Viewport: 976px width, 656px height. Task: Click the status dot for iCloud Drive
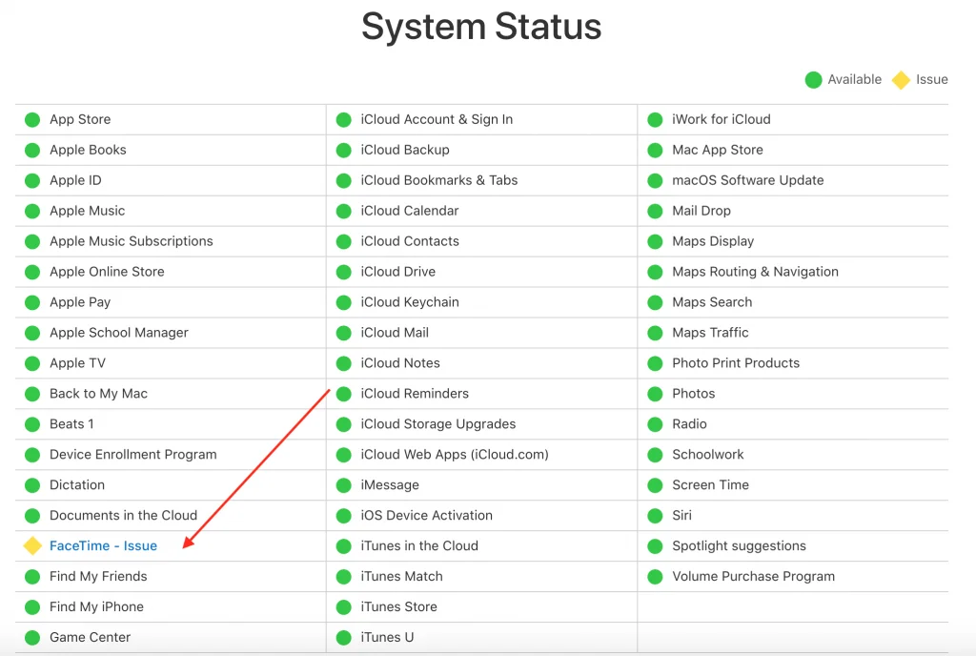point(343,272)
